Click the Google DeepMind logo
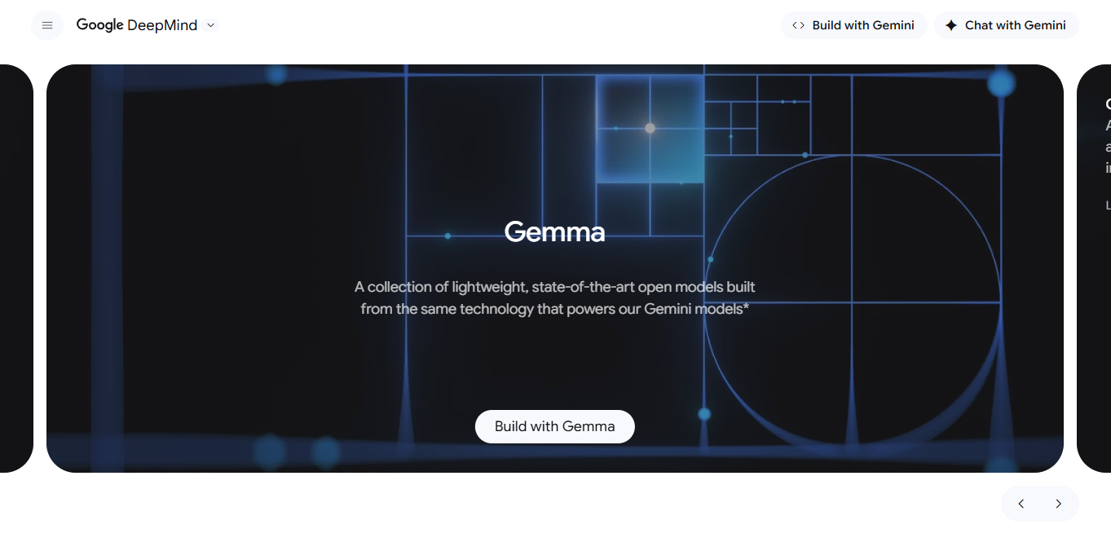1111x542 pixels. point(136,24)
